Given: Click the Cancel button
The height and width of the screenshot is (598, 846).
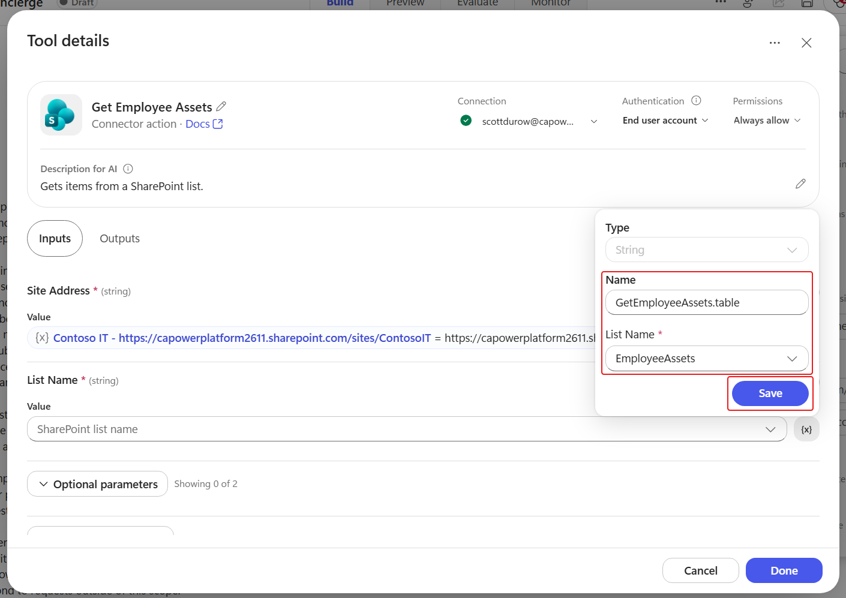Looking at the screenshot, I should 700,570.
